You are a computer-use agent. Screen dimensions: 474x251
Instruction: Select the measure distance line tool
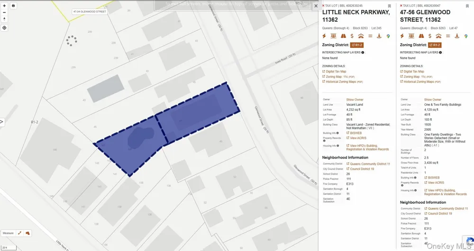(x=19, y=233)
